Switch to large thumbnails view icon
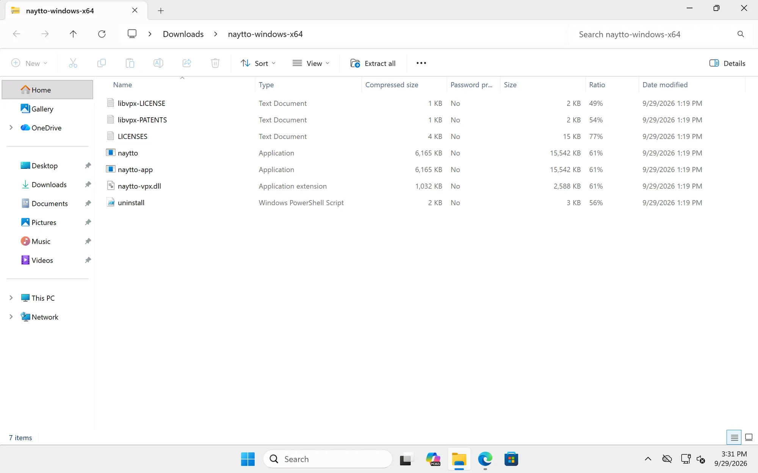758x473 pixels. tap(749, 437)
